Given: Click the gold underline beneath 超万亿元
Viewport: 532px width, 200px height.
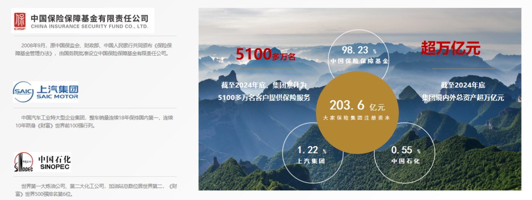Looking at the screenshot, I should pyautogui.click(x=463, y=69).
